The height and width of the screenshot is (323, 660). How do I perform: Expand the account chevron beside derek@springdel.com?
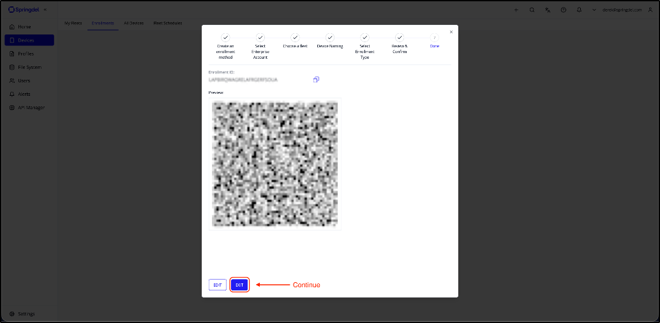click(594, 10)
